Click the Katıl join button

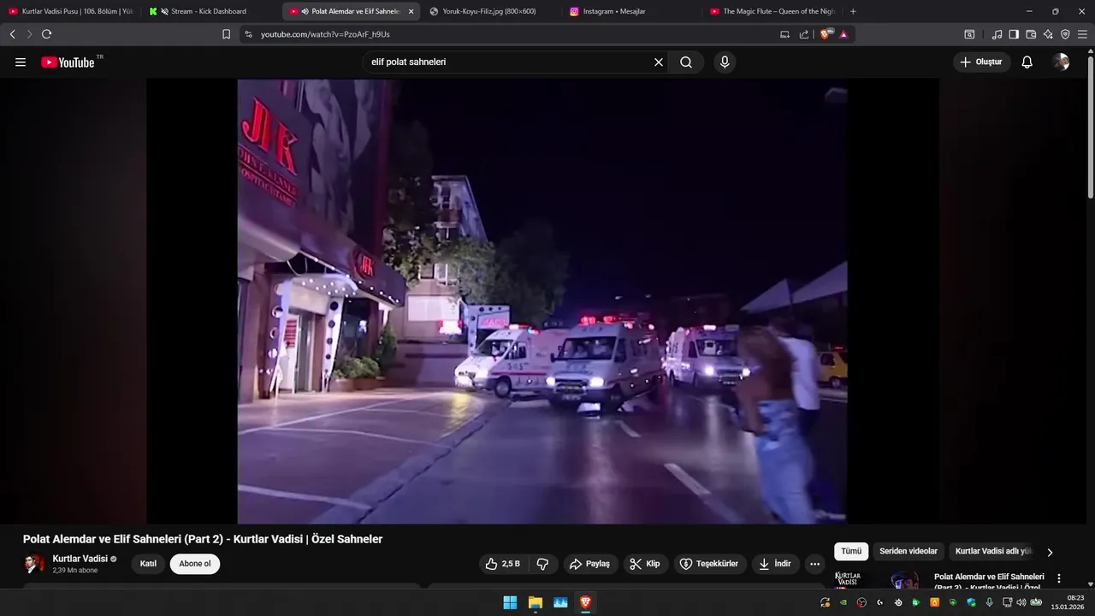click(x=148, y=564)
